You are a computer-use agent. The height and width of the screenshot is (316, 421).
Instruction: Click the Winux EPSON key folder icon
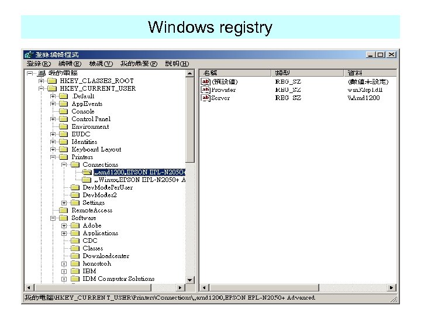(87, 180)
